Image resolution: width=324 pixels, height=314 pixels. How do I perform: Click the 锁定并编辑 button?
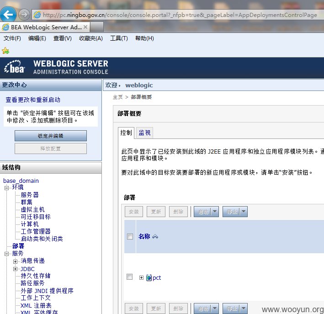[x=51, y=136]
